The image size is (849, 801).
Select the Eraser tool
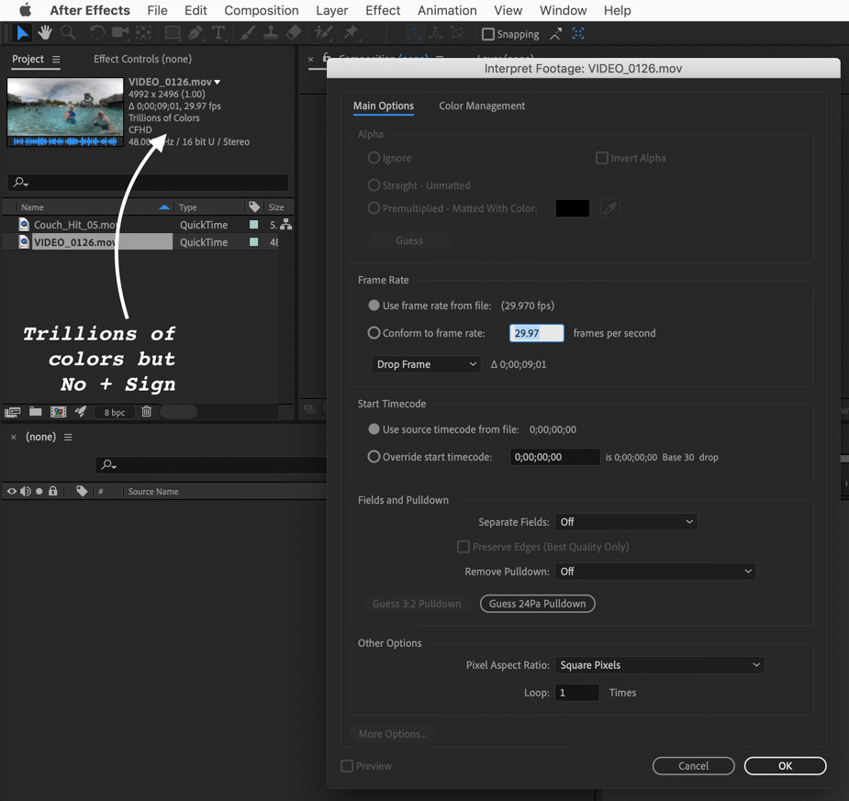[294, 33]
